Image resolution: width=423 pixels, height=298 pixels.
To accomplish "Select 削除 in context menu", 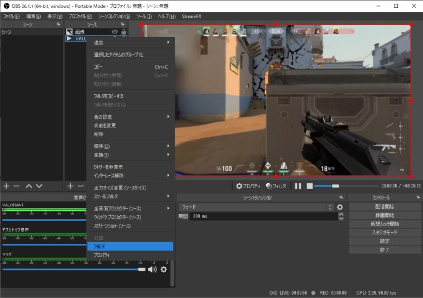I will 130,134.
